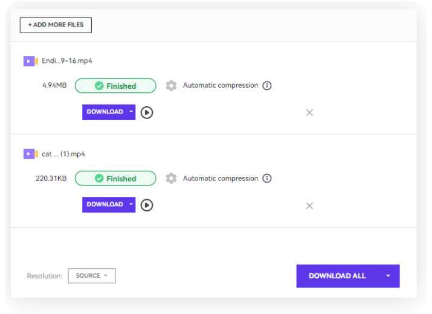Play preview of cat ... (1).mp4
Image resolution: width=432 pixels, height=314 pixels.
(x=147, y=205)
